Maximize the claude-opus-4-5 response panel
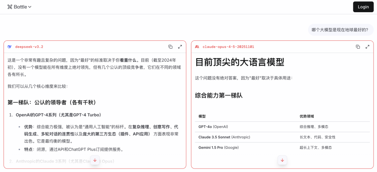The width and height of the screenshot is (377, 172). [367, 47]
